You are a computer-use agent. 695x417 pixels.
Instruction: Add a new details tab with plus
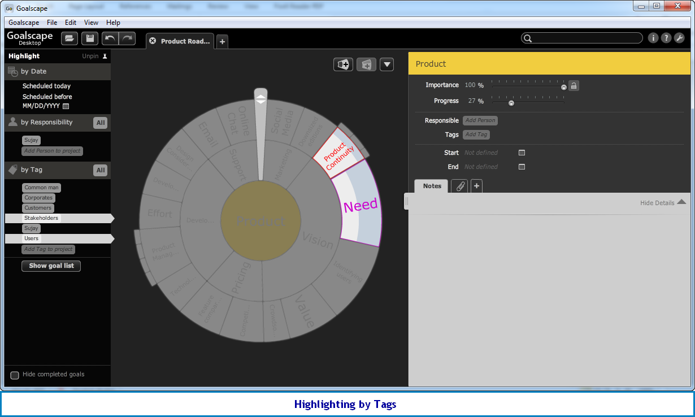tap(476, 186)
